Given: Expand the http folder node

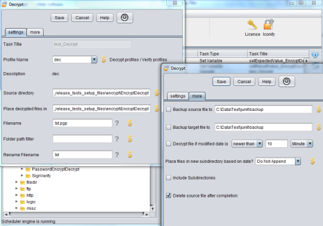Looking at the screenshot, I should coord(17,195).
